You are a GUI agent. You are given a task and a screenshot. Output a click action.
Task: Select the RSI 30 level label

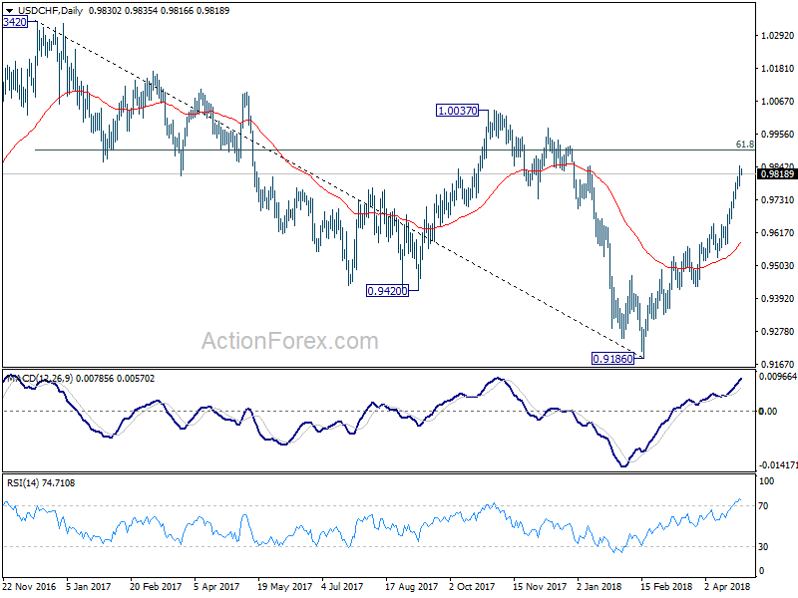pos(763,546)
